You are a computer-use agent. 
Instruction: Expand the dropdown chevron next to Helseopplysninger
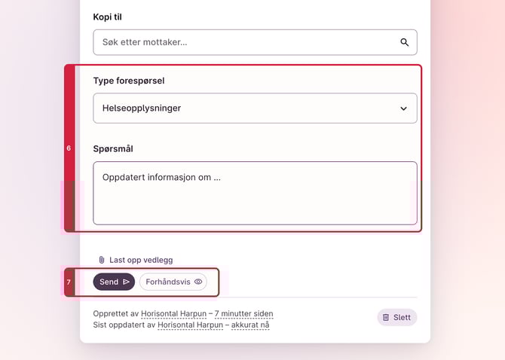[x=403, y=108]
